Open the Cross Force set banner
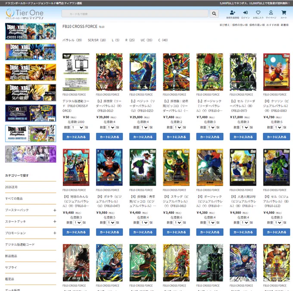The image size is (293, 291). click(x=31, y=31)
